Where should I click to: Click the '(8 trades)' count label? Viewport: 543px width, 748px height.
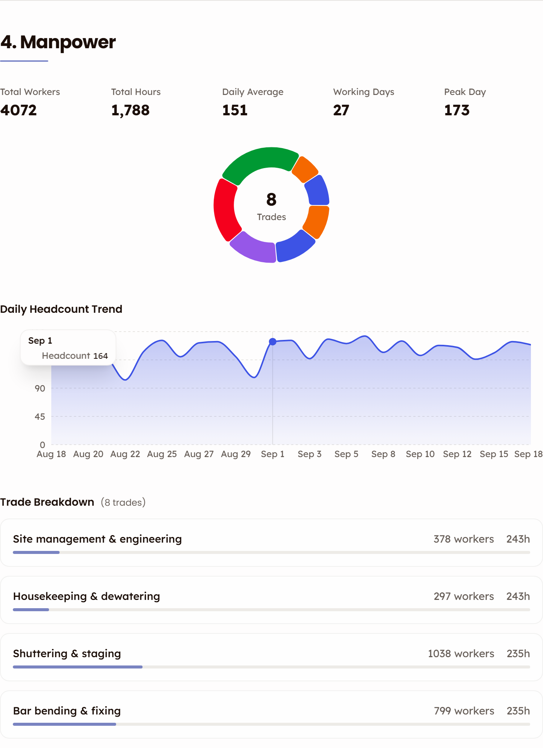coord(123,503)
